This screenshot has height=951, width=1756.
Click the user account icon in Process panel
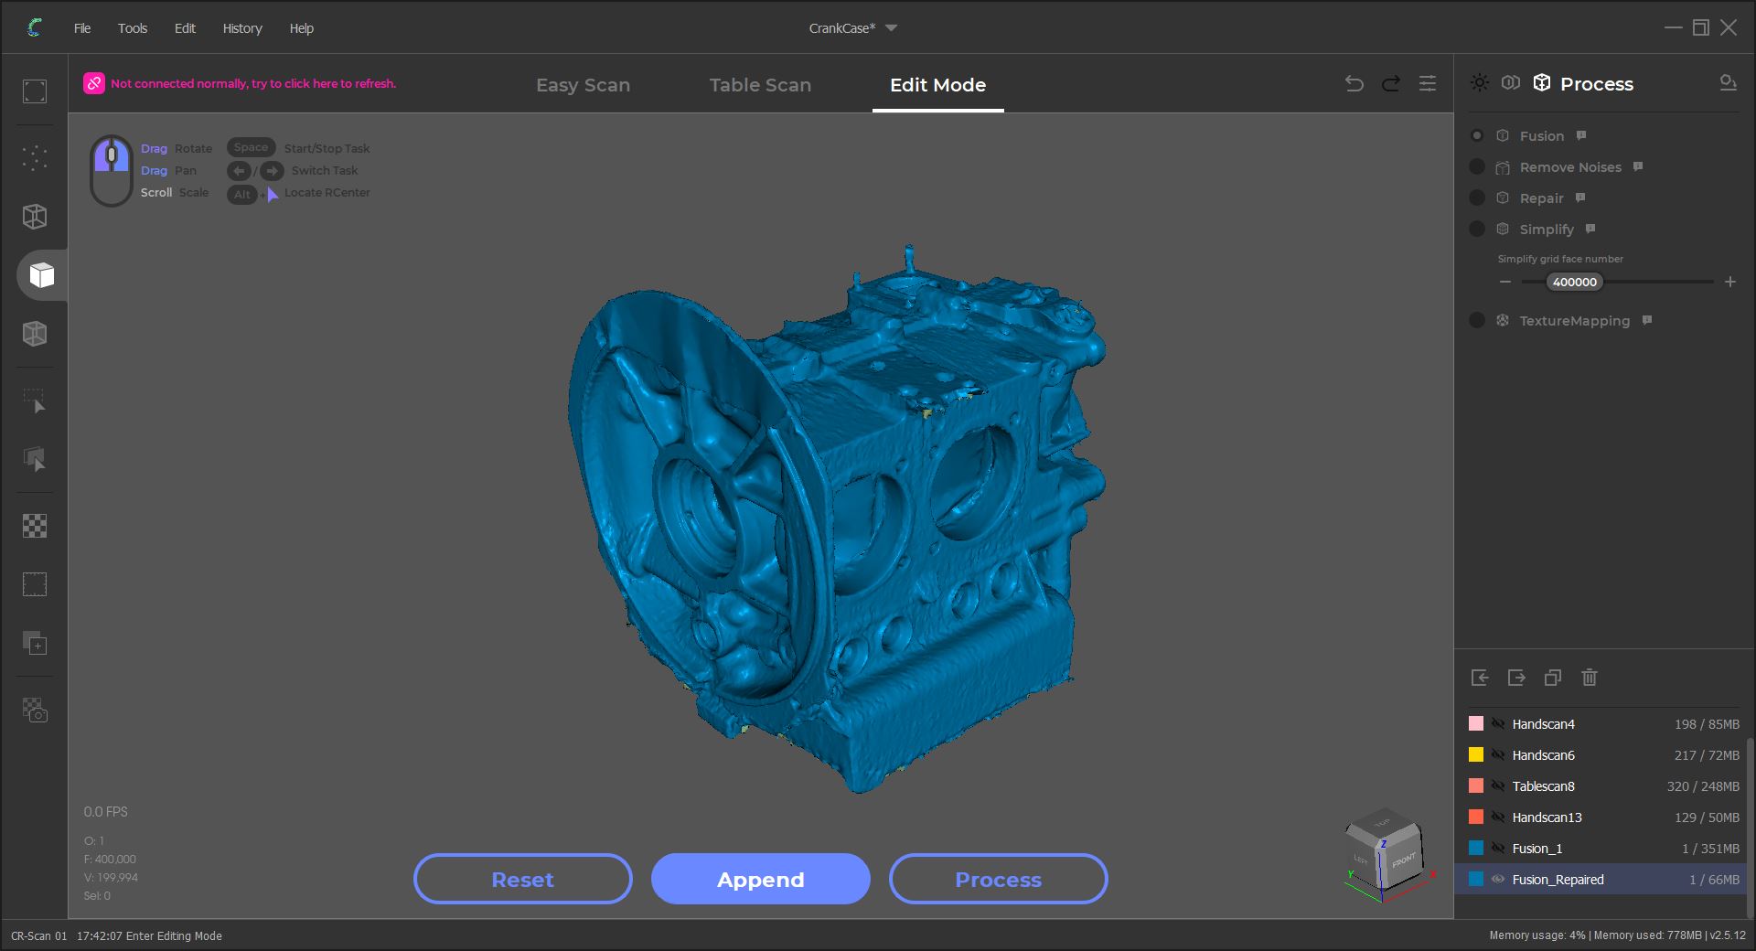point(1728,83)
